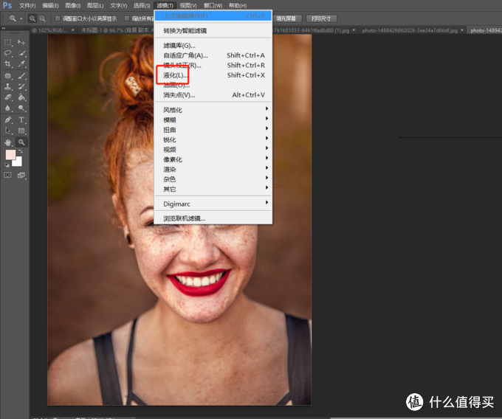Select the Dodge tool
Image resolution: width=502 pixels, height=419 pixels.
click(21, 108)
